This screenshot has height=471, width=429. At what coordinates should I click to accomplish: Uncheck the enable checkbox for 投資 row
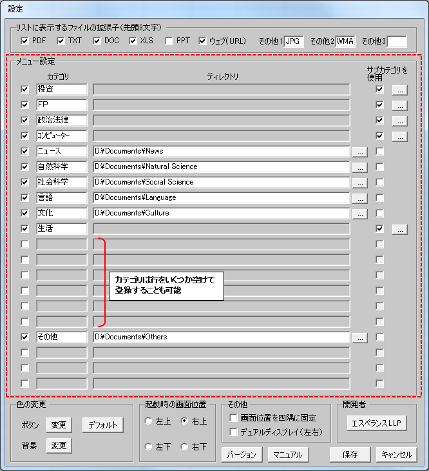pyautogui.click(x=25, y=89)
